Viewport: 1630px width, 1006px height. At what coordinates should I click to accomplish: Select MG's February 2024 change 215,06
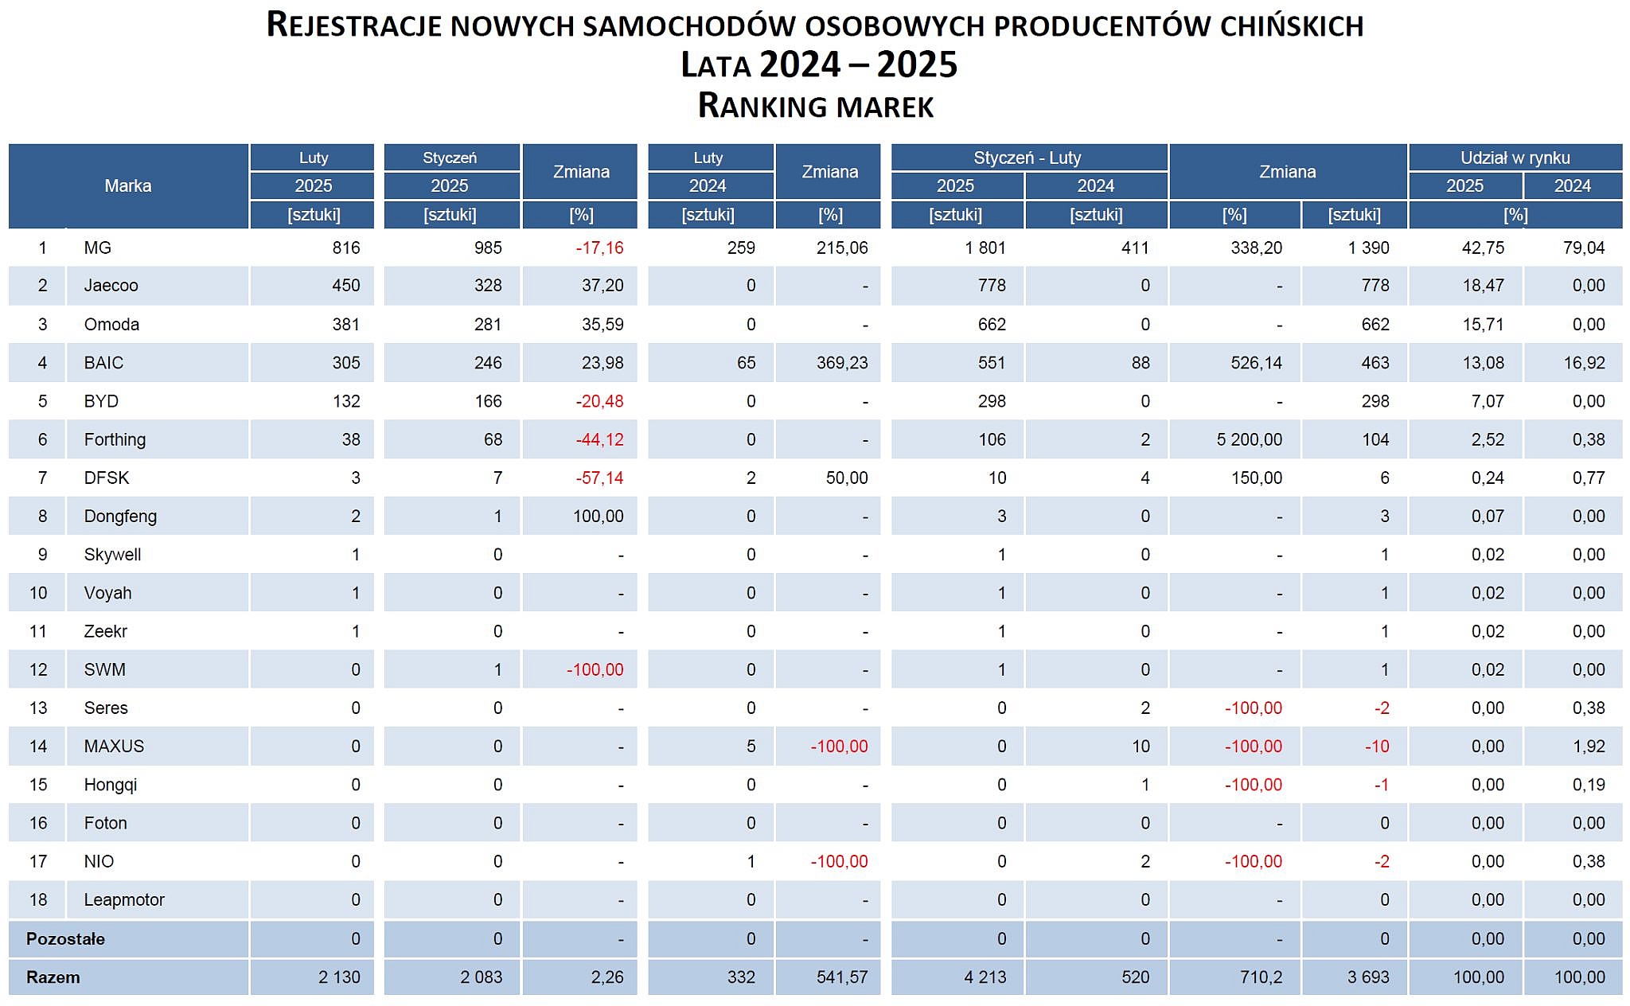click(x=842, y=248)
